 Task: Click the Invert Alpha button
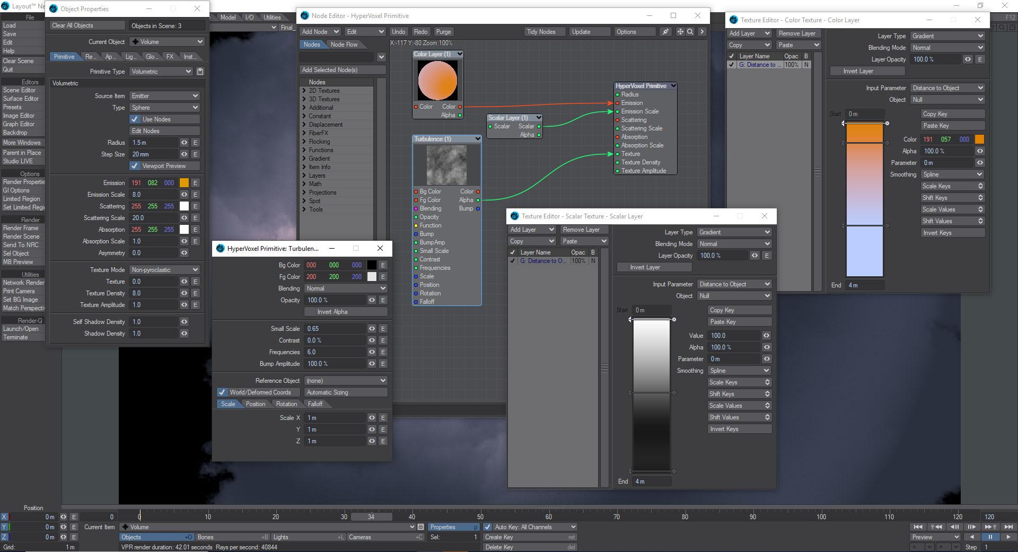332,312
